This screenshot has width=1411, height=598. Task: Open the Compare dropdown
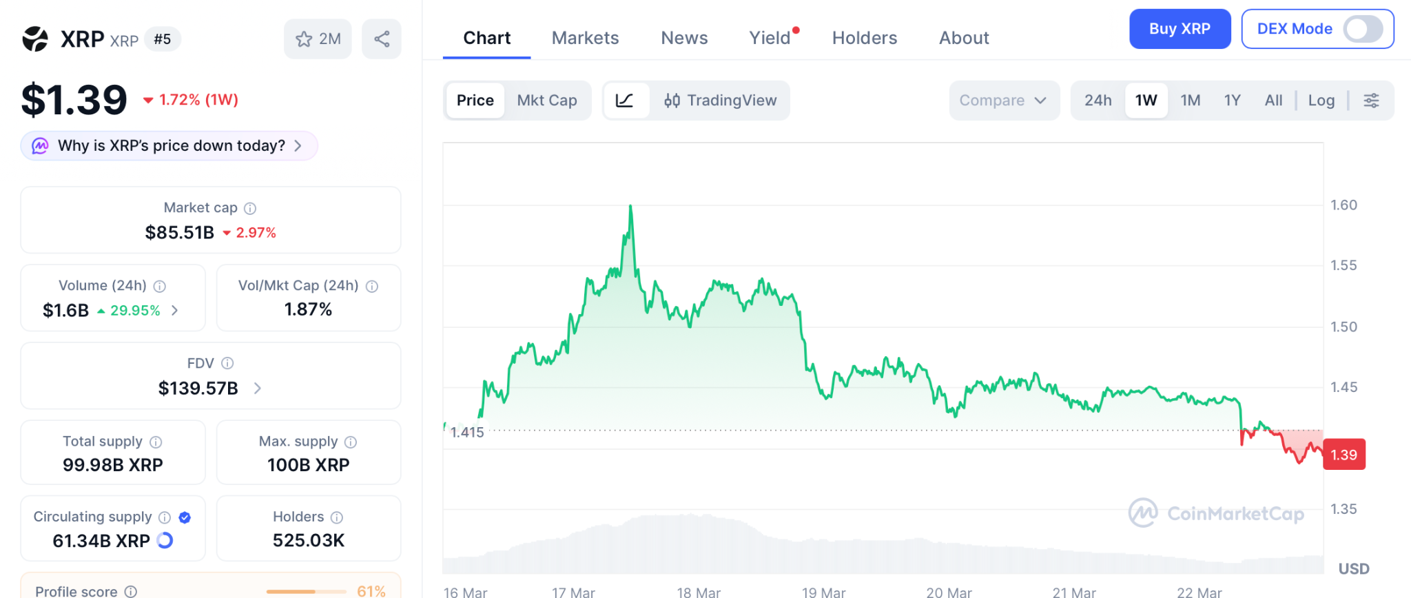coord(1003,101)
